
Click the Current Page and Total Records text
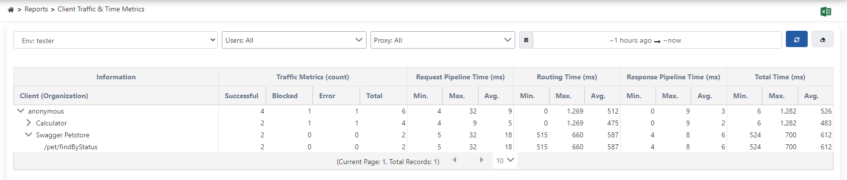[388, 162]
